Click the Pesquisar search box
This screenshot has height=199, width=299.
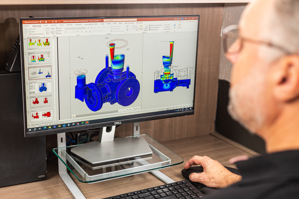pos(120,20)
